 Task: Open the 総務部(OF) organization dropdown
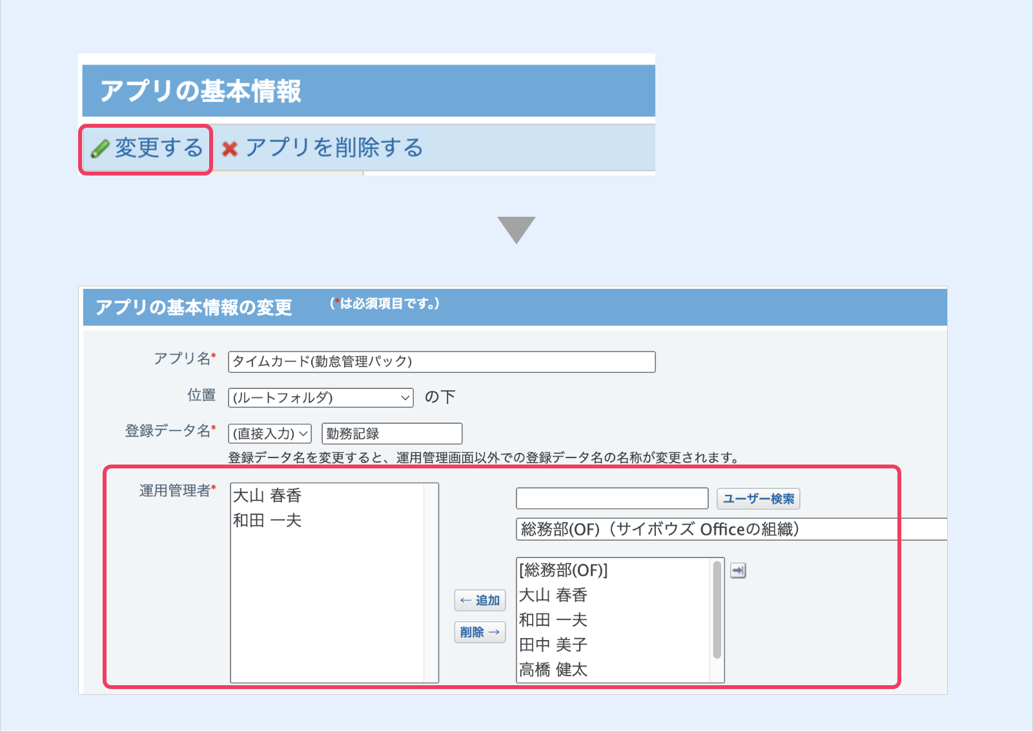731,529
